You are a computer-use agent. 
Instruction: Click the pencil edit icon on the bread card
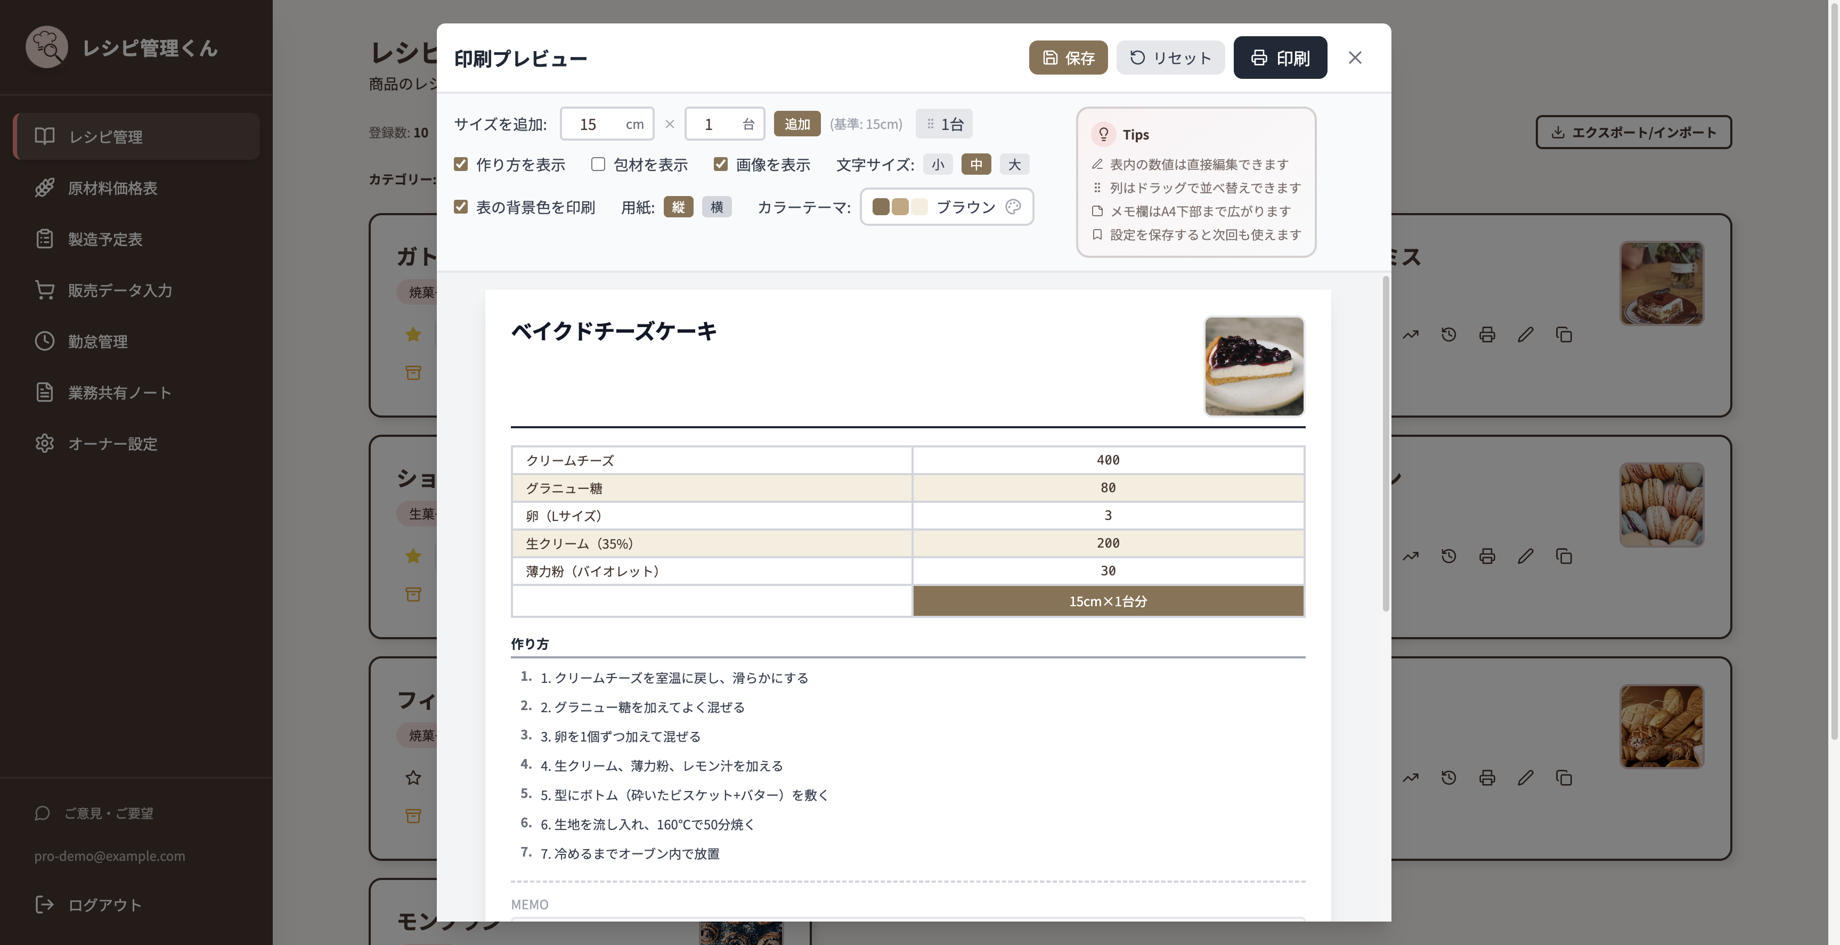pos(1525,777)
